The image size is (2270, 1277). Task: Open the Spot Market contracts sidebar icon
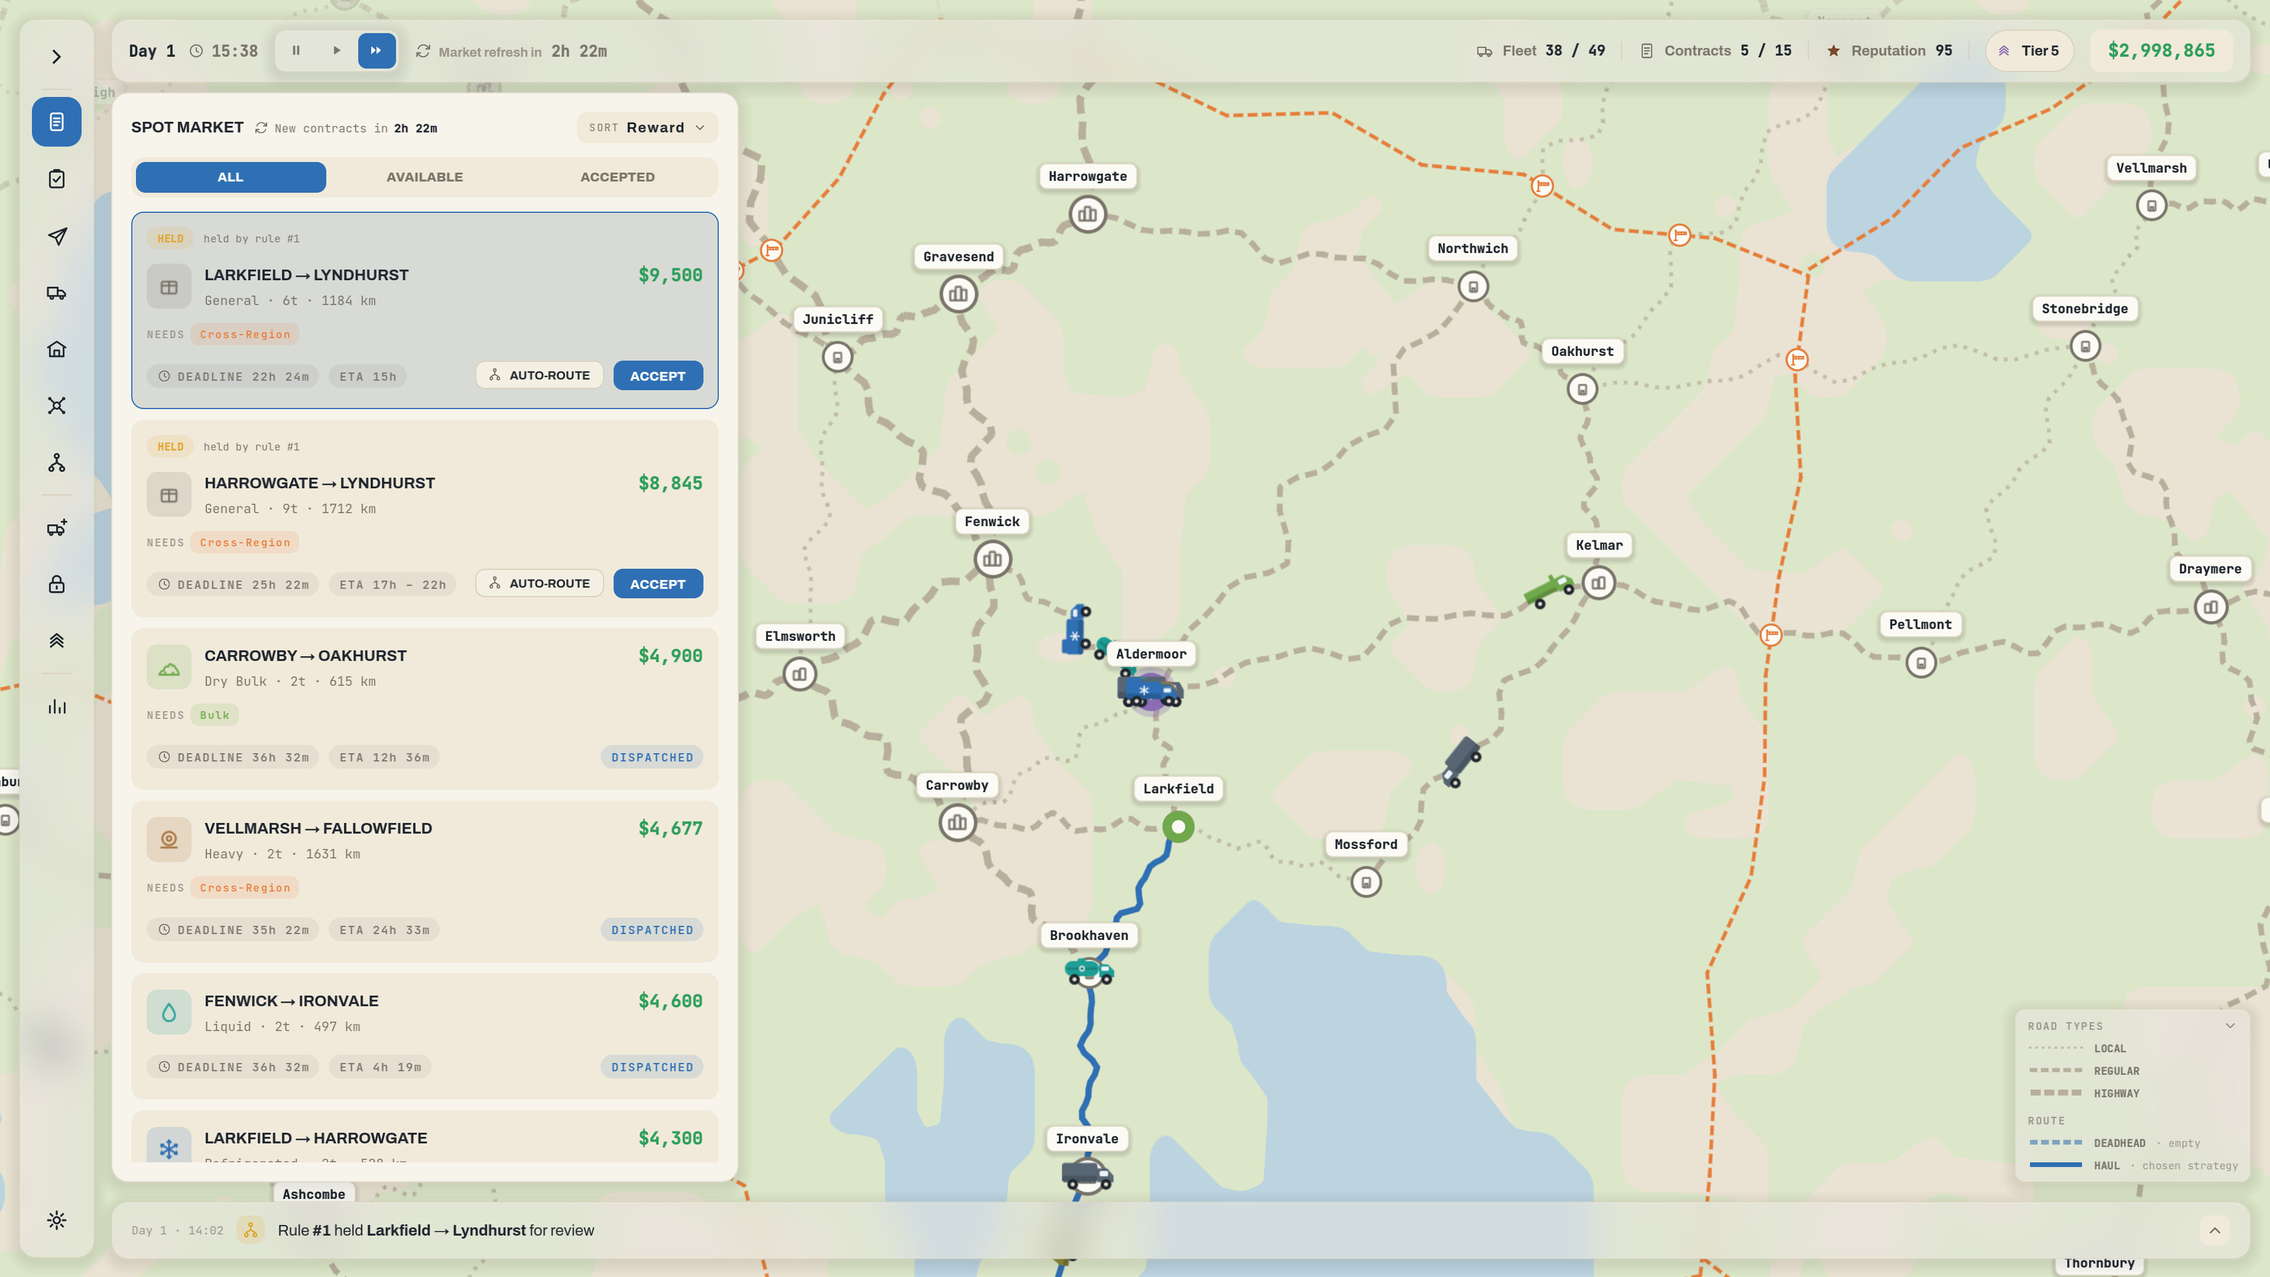click(56, 122)
